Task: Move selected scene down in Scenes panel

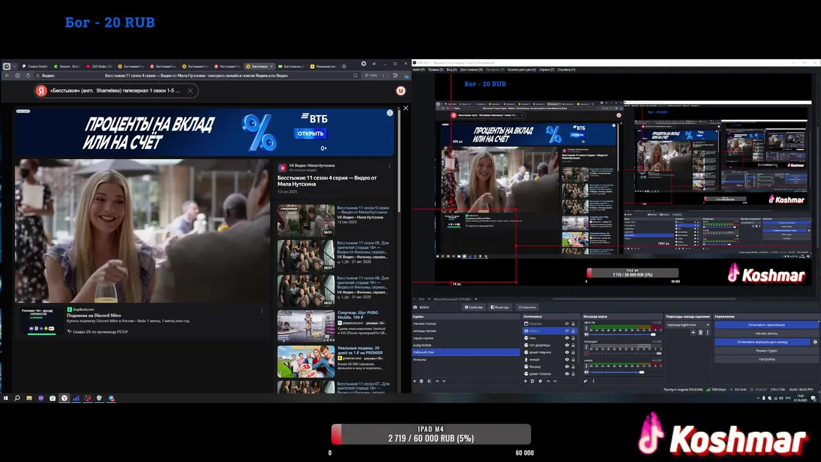Action: click(x=444, y=381)
